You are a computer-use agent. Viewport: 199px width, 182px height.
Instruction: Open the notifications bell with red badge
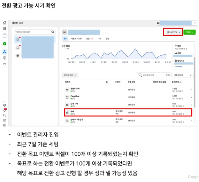(5, 110)
